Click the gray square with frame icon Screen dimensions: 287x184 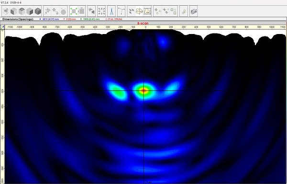coord(82,11)
